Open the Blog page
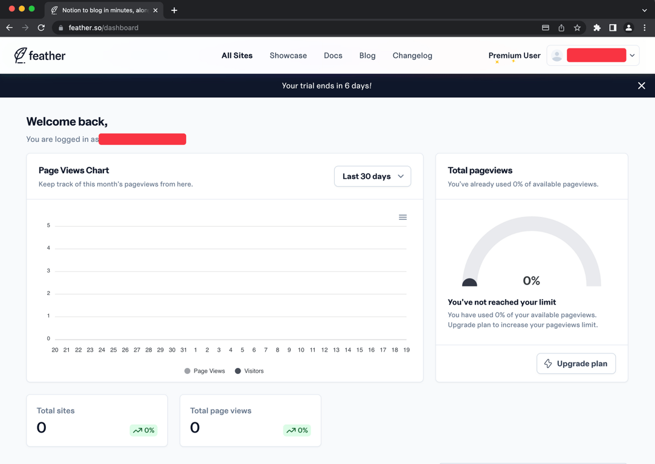The width and height of the screenshot is (655, 464). click(x=367, y=56)
